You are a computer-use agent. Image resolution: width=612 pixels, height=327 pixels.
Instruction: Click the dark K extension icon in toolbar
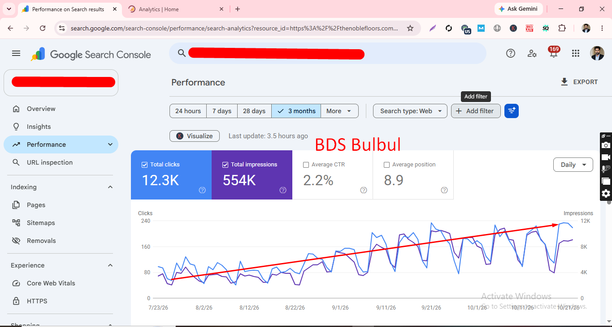point(513,28)
